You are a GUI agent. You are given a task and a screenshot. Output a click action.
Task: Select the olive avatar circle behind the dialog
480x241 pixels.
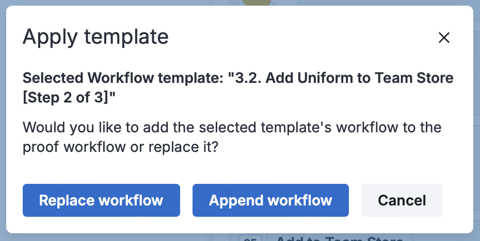tap(255, 3)
